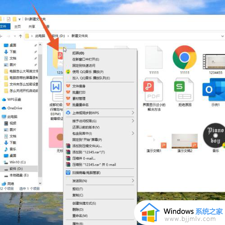Click the sidebar scrollbar up arrow
225x225 pixels.
(x=40, y=45)
